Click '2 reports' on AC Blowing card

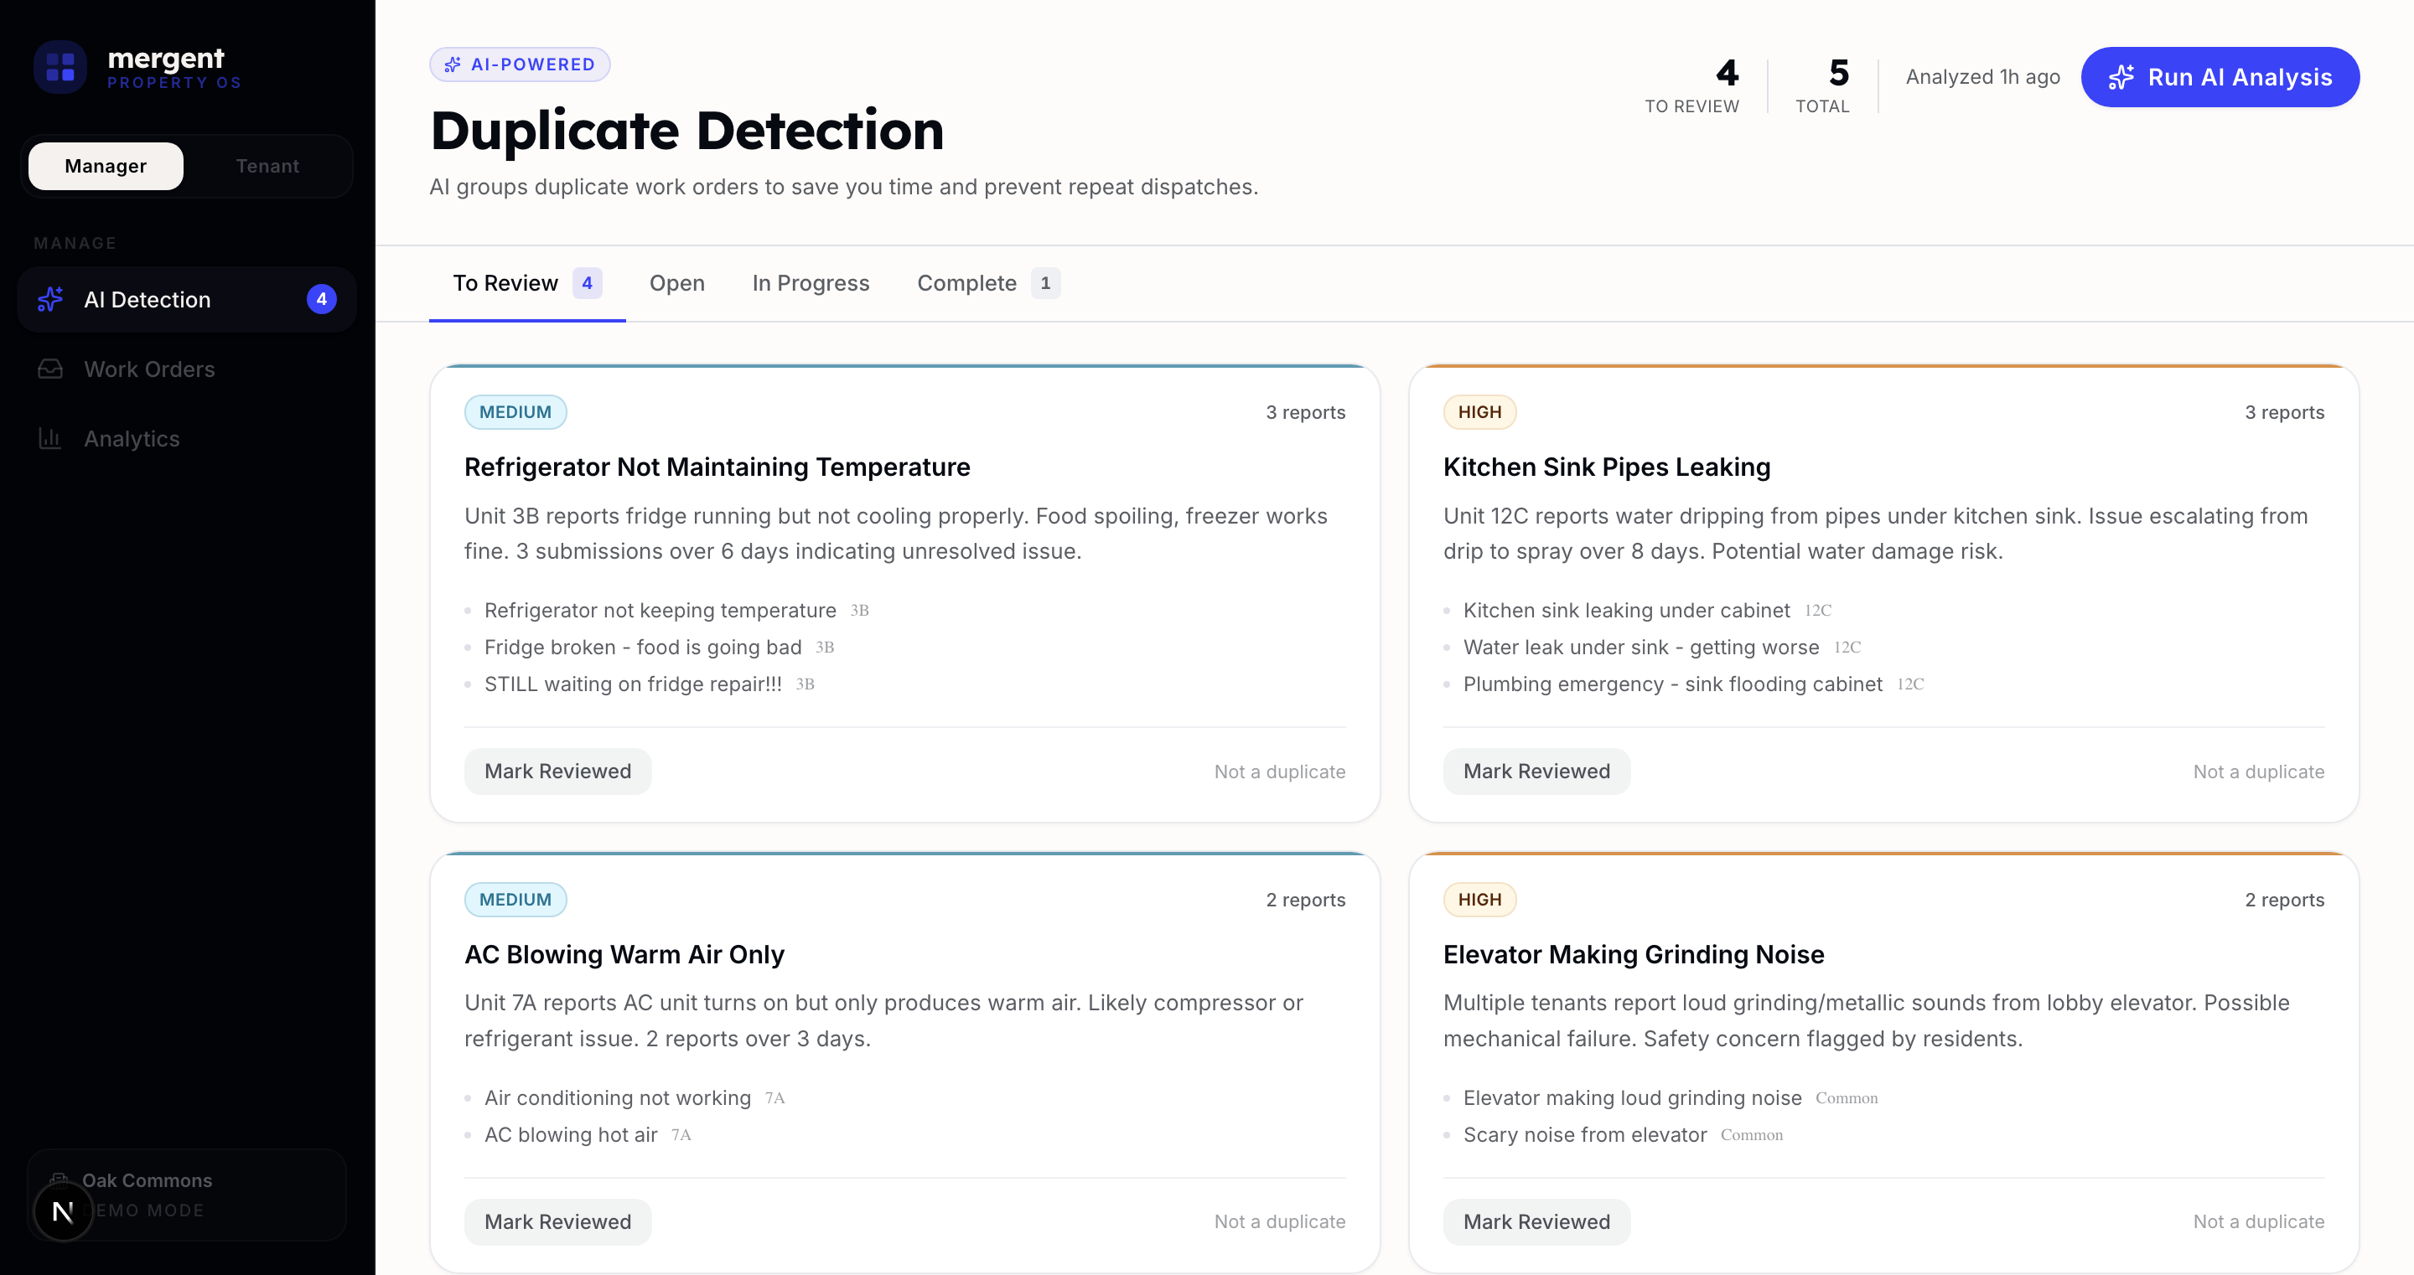1305,900
